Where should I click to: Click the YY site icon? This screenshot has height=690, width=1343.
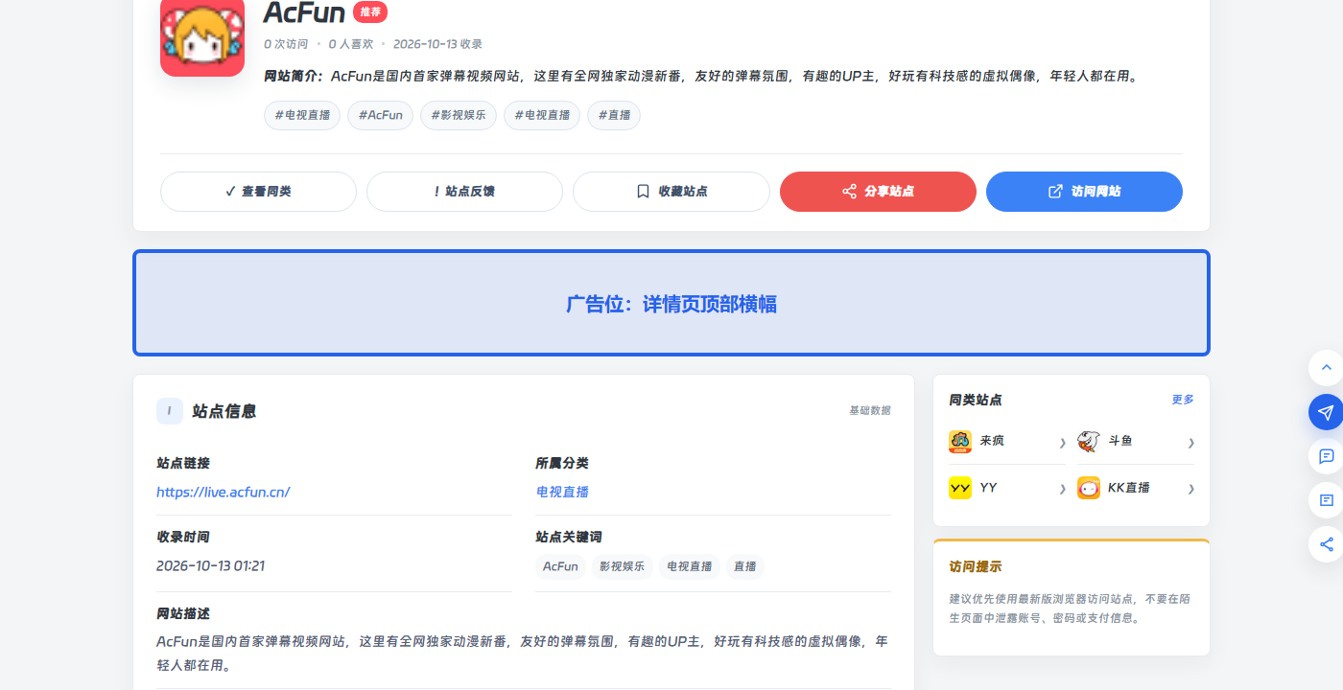tap(960, 488)
